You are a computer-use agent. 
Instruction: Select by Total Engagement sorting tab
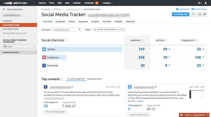[x=76, y=79]
